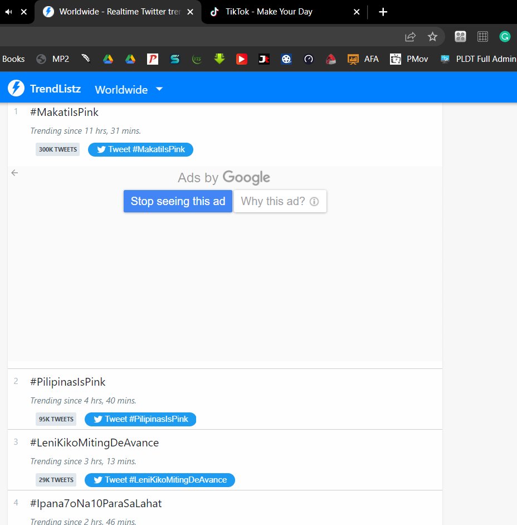Open the green download arrow bookmark
517x525 pixels.
coord(219,59)
